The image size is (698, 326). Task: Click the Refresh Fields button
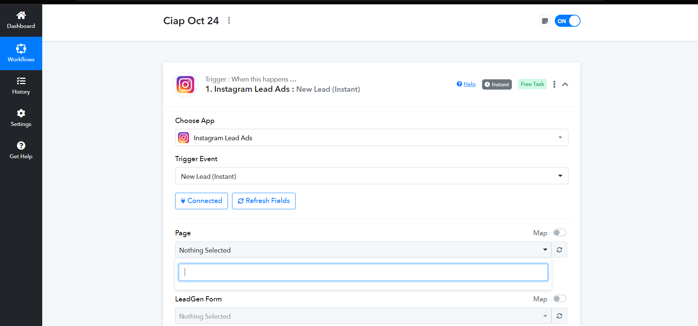tap(264, 201)
